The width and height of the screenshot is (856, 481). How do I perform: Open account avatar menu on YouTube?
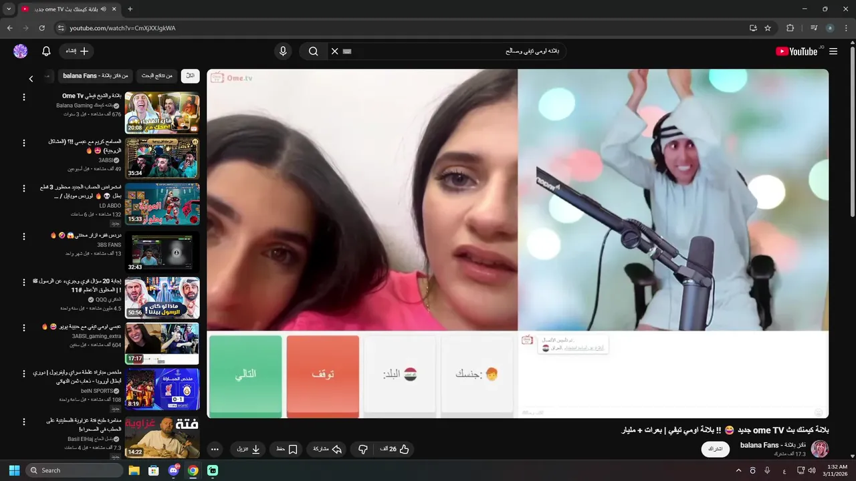point(21,51)
